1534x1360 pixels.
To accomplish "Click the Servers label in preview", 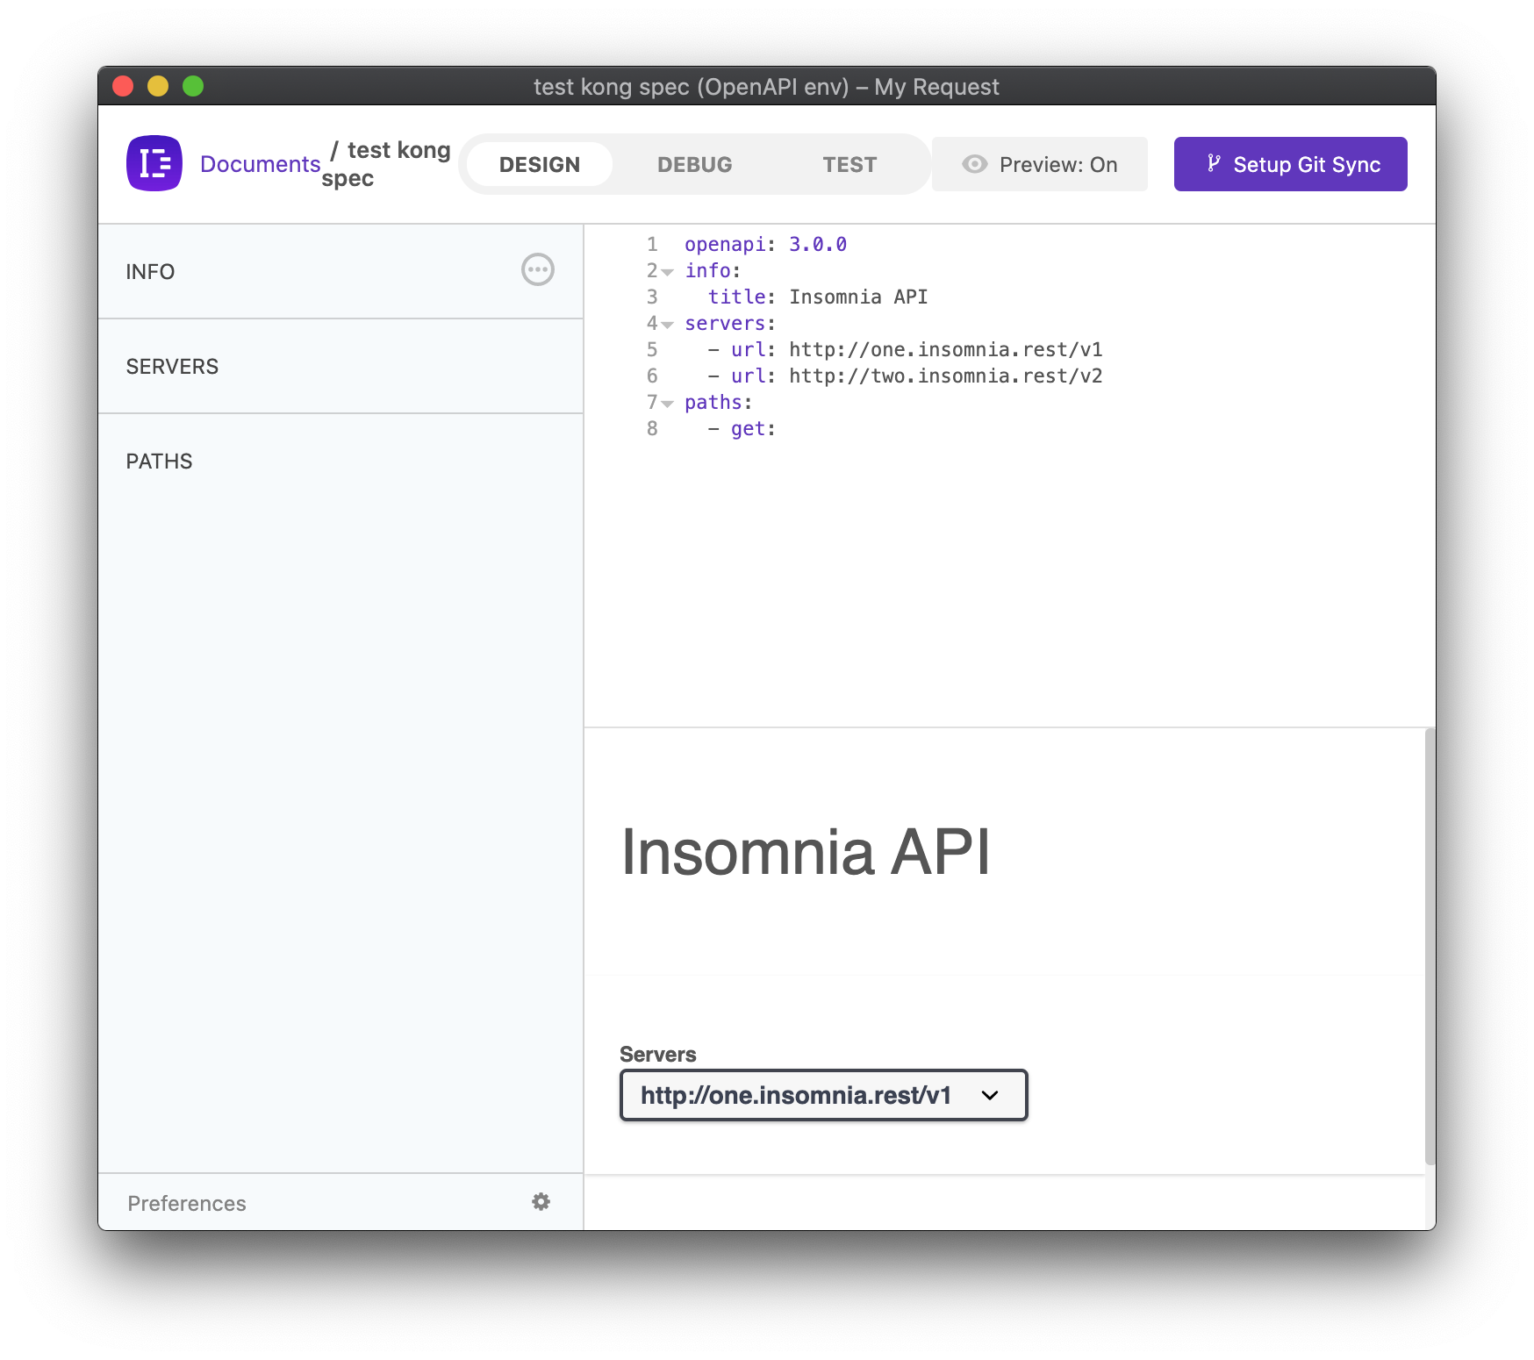I will click(657, 1054).
